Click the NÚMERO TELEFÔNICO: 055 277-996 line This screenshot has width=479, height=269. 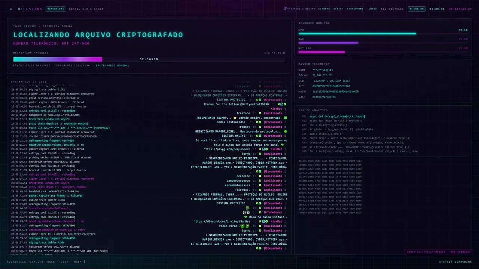(x=51, y=43)
